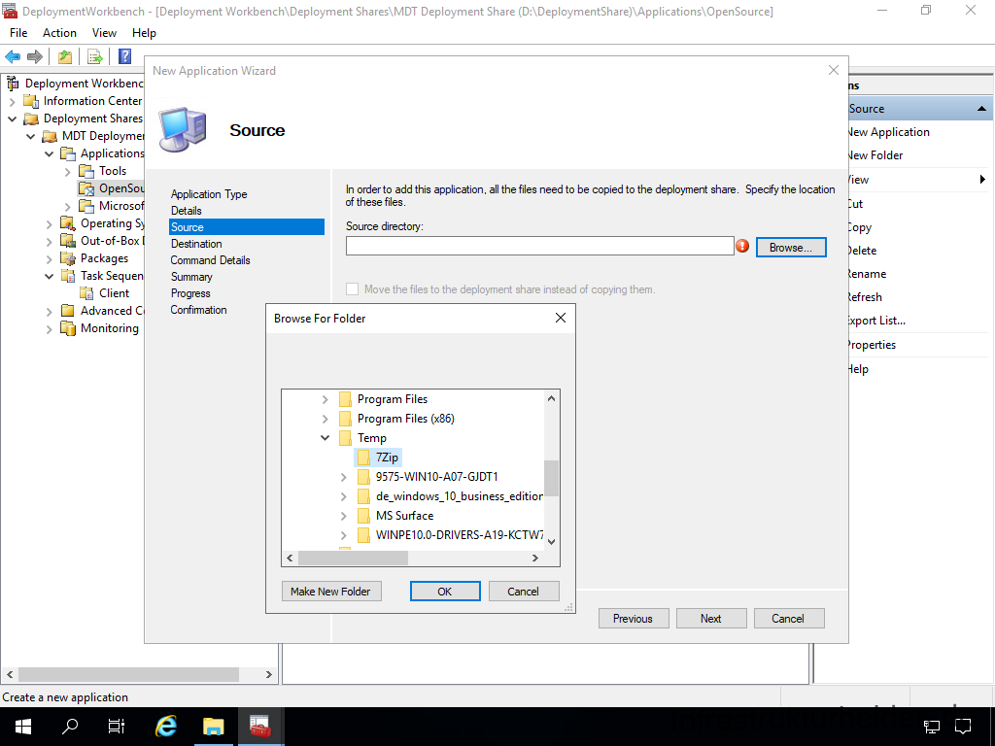Expand the Program Files (x86) folder
The width and height of the screenshot is (995, 746).
[326, 419]
